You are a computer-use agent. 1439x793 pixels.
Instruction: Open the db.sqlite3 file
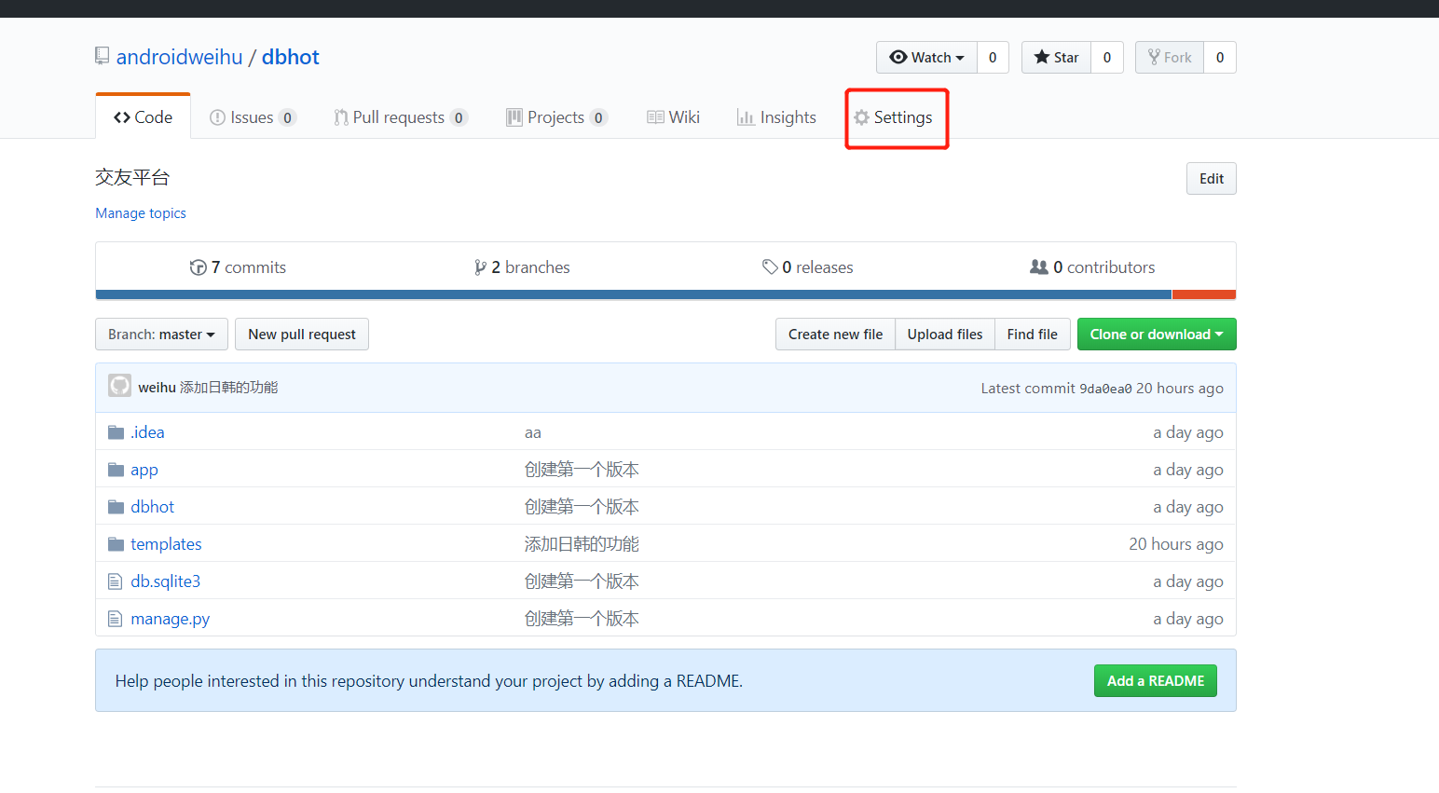click(x=166, y=581)
